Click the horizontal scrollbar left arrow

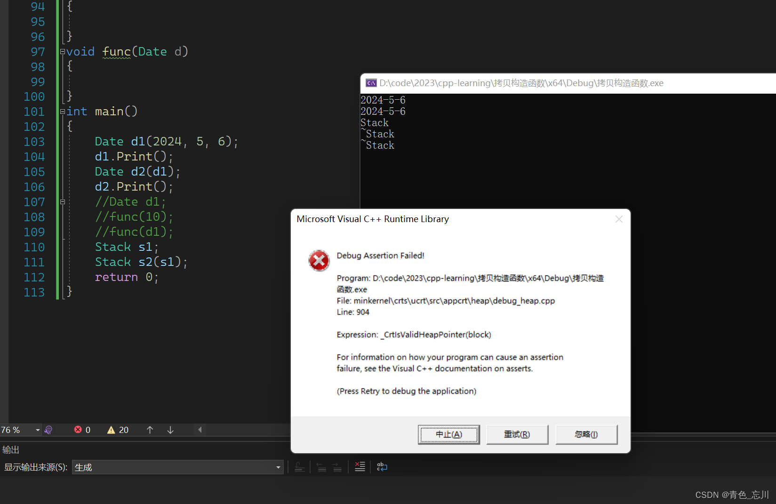tap(200, 430)
